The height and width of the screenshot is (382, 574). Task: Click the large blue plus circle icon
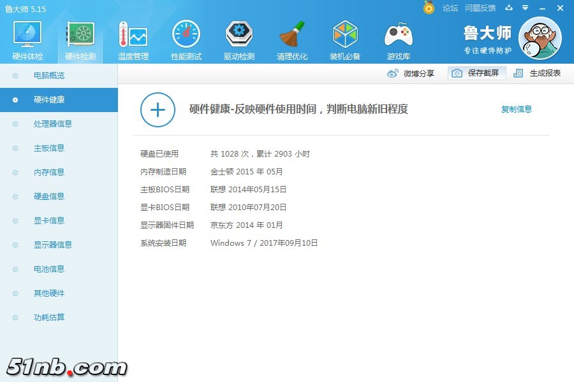coord(158,110)
